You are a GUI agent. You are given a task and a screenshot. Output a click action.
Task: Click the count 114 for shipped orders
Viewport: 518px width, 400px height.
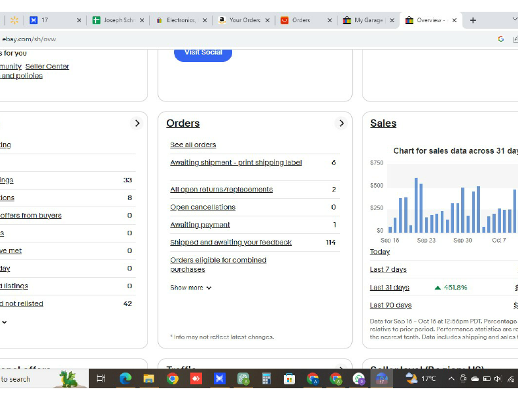[330, 242]
